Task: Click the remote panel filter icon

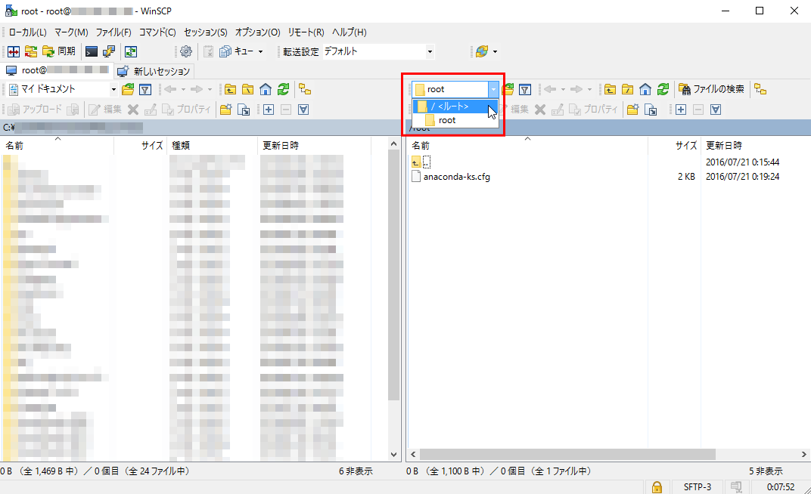Action: click(525, 90)
